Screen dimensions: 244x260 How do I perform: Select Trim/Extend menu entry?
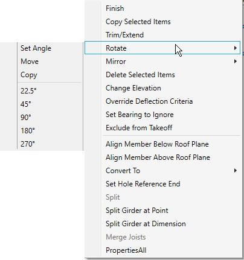tap(124, 35)
